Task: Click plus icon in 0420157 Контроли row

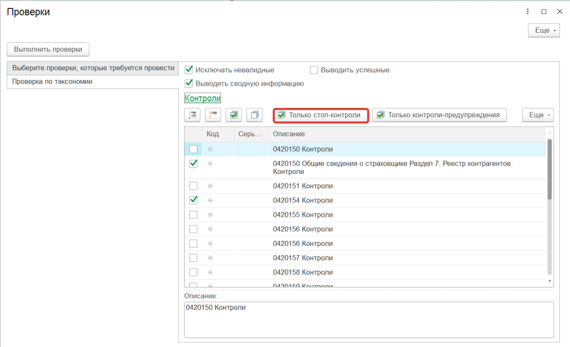Action: click(210, 258)
